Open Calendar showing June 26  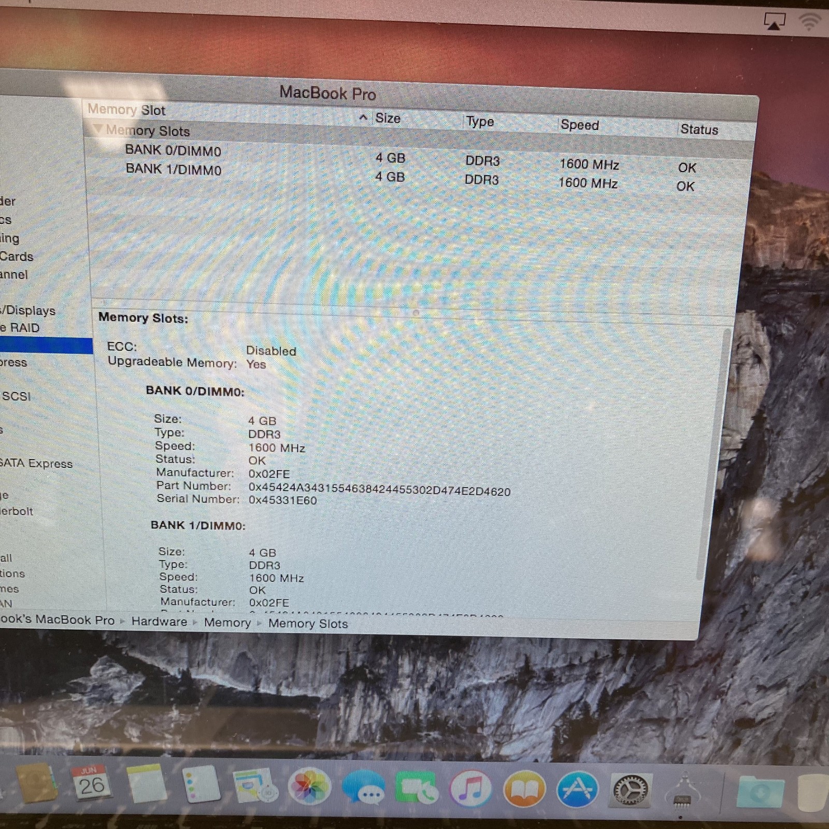tap(92, 784)
